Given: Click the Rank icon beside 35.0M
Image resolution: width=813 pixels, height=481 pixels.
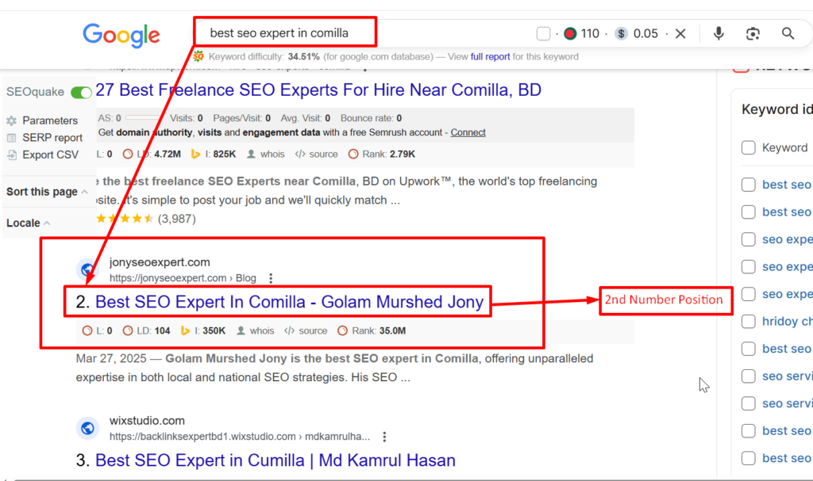Looking at the screenshot, I should click(342, 330).
